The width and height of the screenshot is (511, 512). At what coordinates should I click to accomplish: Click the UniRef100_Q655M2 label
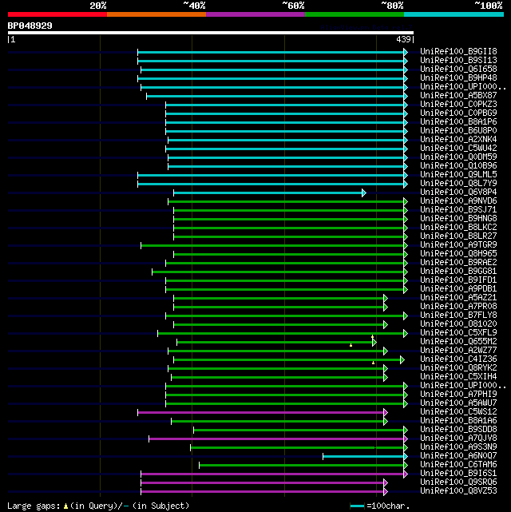pyautogui.click(x=458, y=342)
